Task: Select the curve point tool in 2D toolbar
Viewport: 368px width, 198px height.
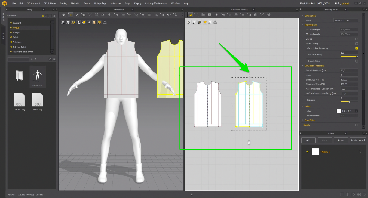Action: click(x=196, y=15)
